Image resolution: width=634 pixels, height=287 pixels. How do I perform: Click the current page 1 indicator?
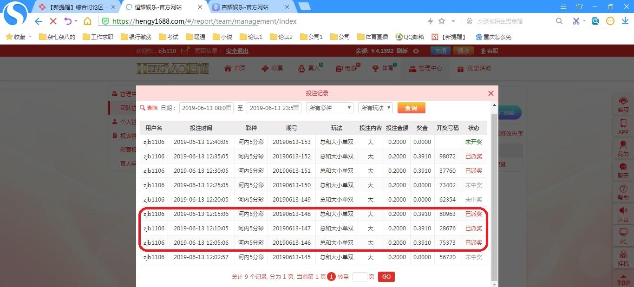331,276
